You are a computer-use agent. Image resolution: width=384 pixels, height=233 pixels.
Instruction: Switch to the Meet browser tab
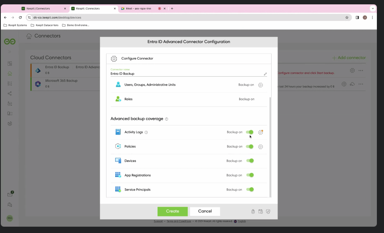coord(136,8)
